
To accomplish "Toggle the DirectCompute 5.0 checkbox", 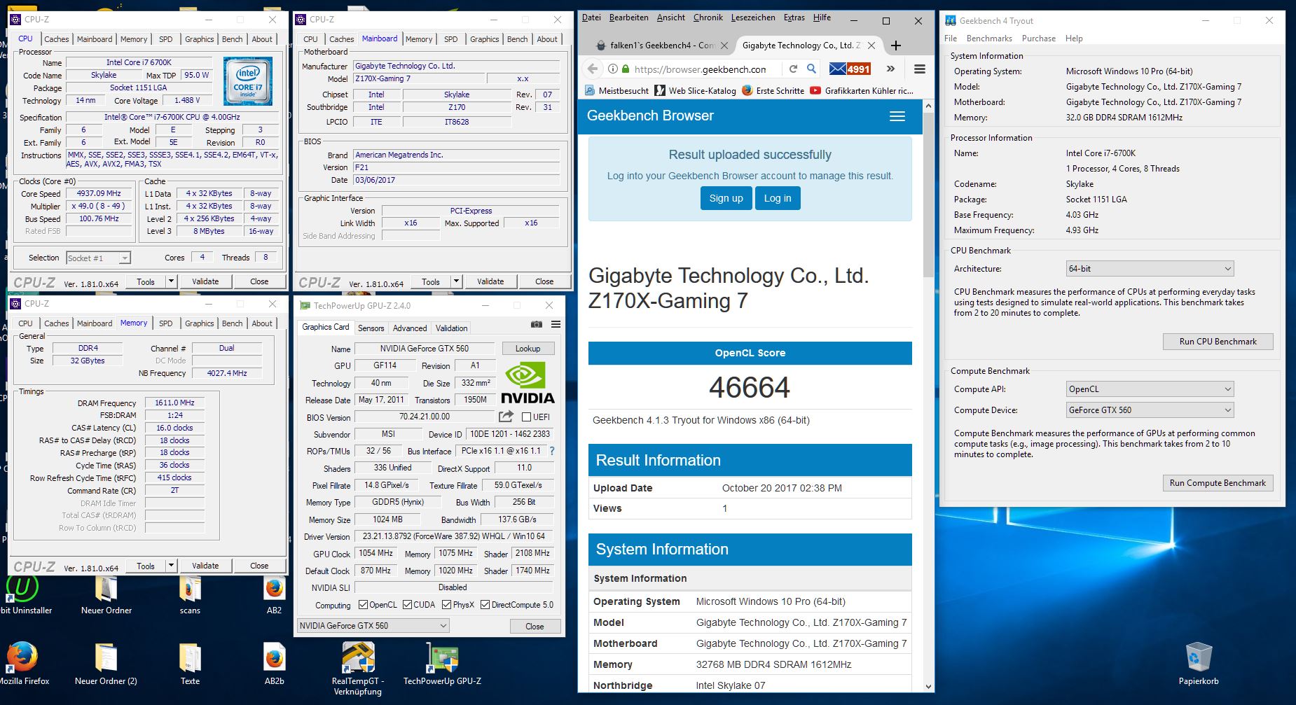I will (x=485, y=605).
